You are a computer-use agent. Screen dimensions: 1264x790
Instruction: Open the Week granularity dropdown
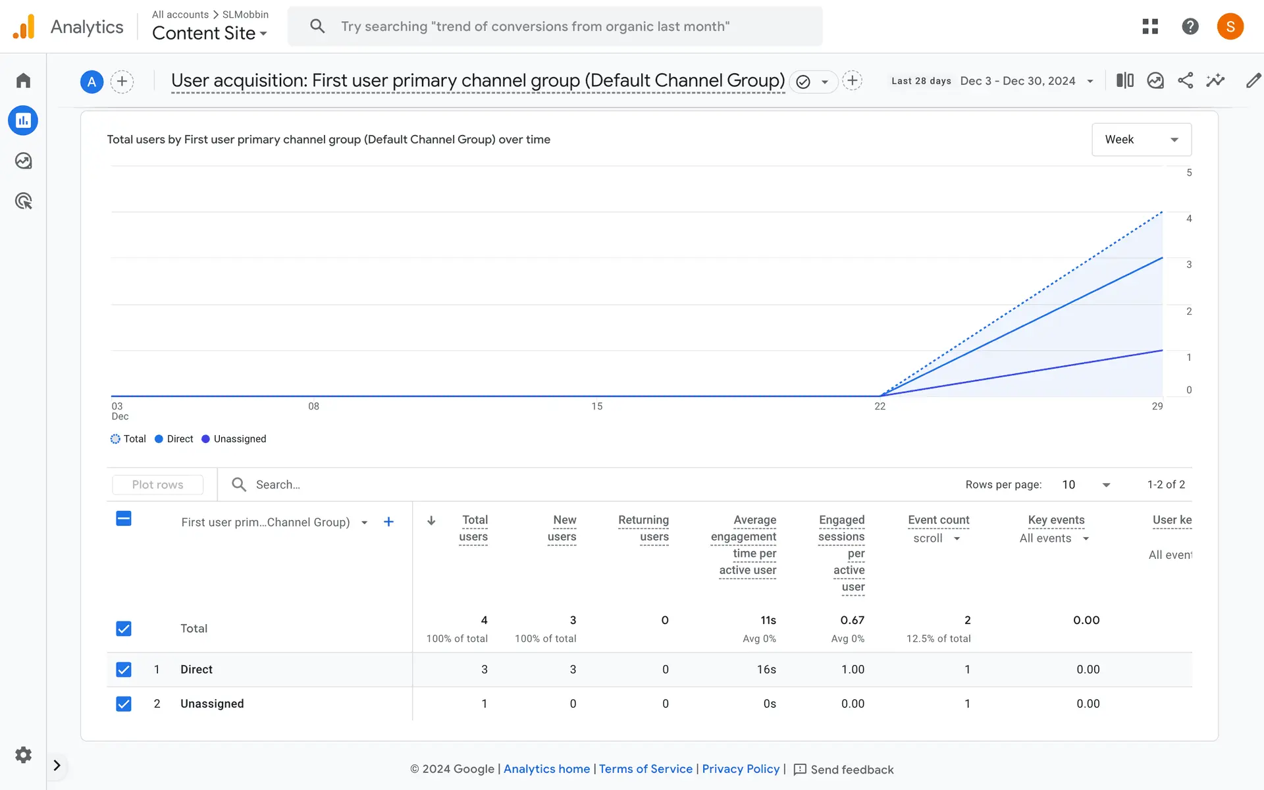pyautogui.click(x=1141, y=140)
